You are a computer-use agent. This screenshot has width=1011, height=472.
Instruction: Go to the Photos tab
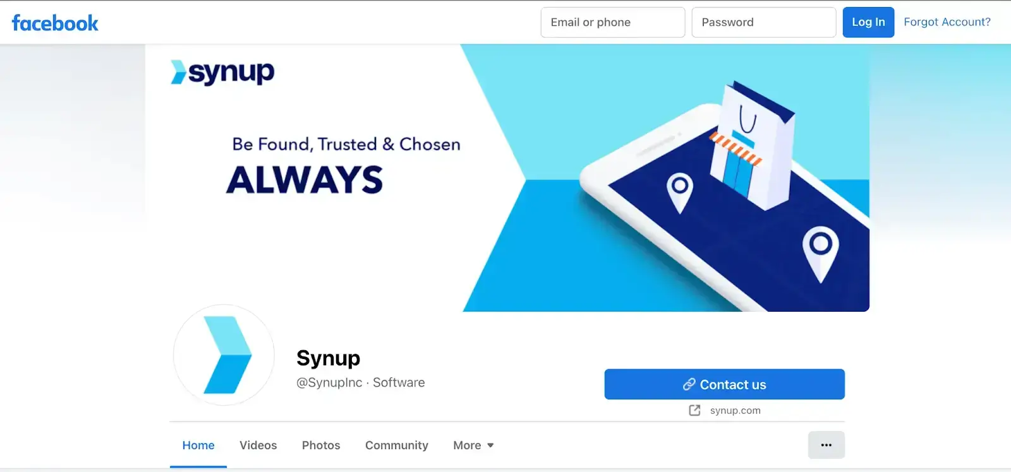321,445
